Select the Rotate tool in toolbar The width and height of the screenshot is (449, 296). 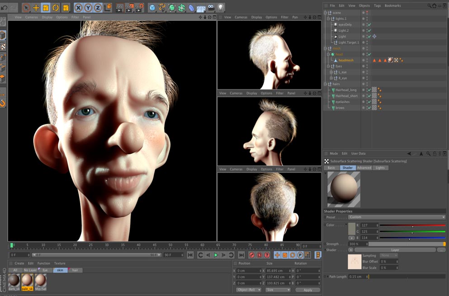coord(56,8)
